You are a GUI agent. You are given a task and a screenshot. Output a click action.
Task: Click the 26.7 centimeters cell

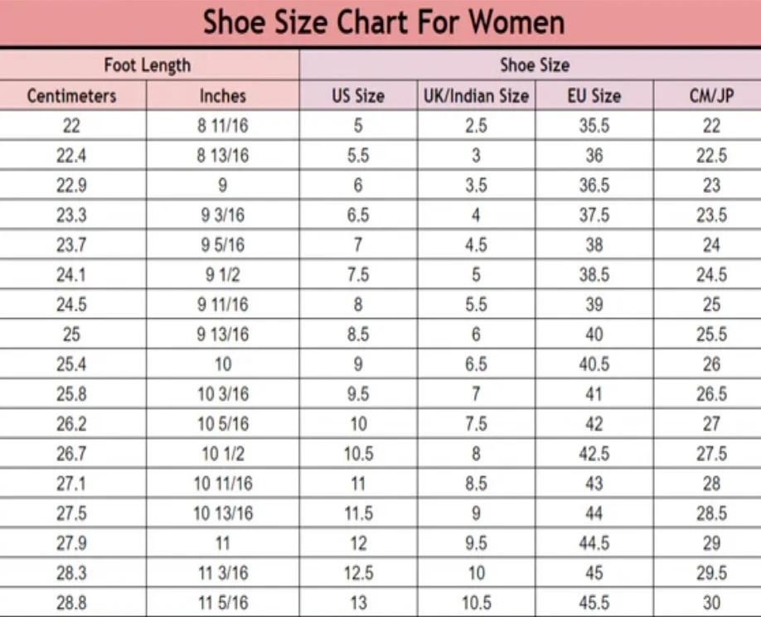[x=72, y=454]
